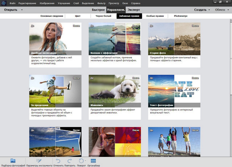Switch to Эксперт mode
Screen dimensions: 232x167
[x=133, y=10]
